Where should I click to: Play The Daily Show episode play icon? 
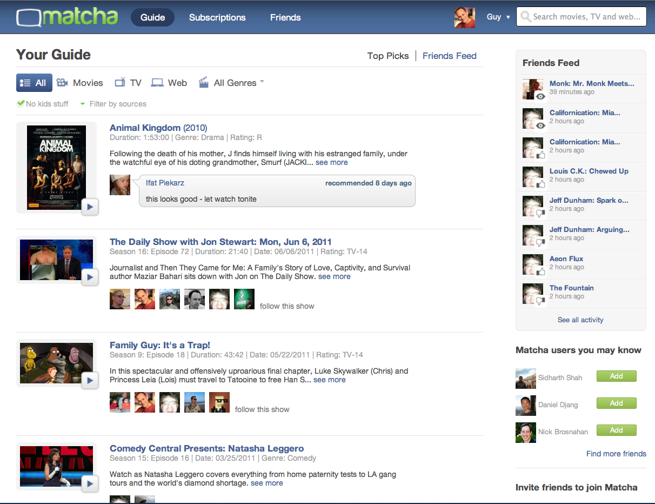pyautogui.click(x=90, y=277)
